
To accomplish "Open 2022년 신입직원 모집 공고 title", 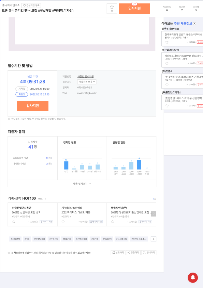I will 26,212.
